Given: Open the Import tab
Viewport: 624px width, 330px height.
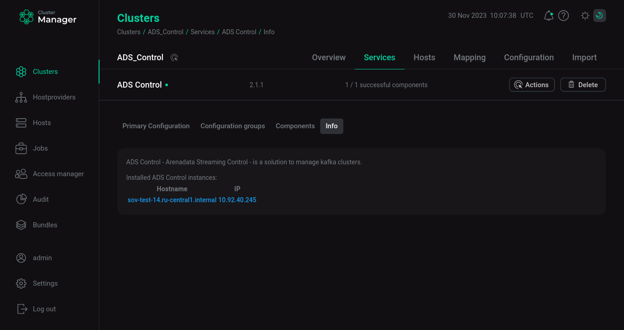Looking at the screenshot, I should coord(584,58).
